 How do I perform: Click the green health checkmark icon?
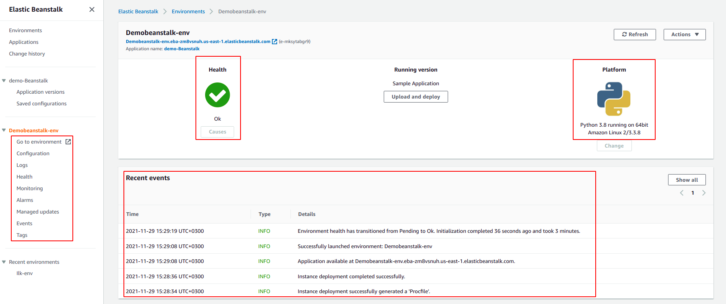[218, 95]
